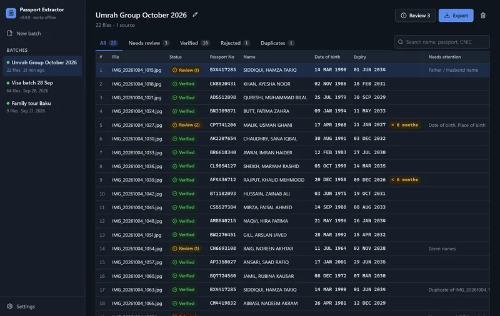Click the 22 files - 1 source subtitle
The height and width of the screenshot is (316, 500).
pyautogui.click(x=115, y=25)
